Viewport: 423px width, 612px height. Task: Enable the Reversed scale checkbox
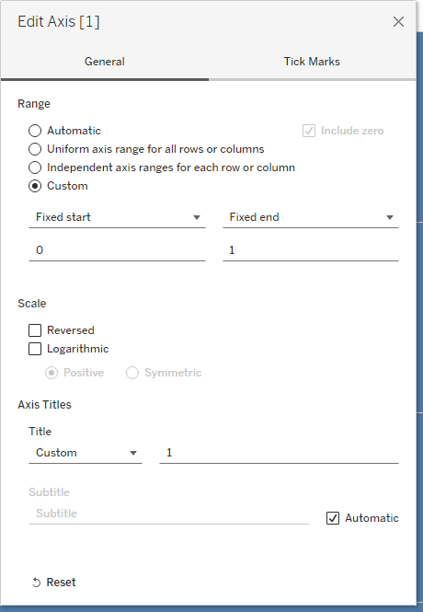click(35, 330)
